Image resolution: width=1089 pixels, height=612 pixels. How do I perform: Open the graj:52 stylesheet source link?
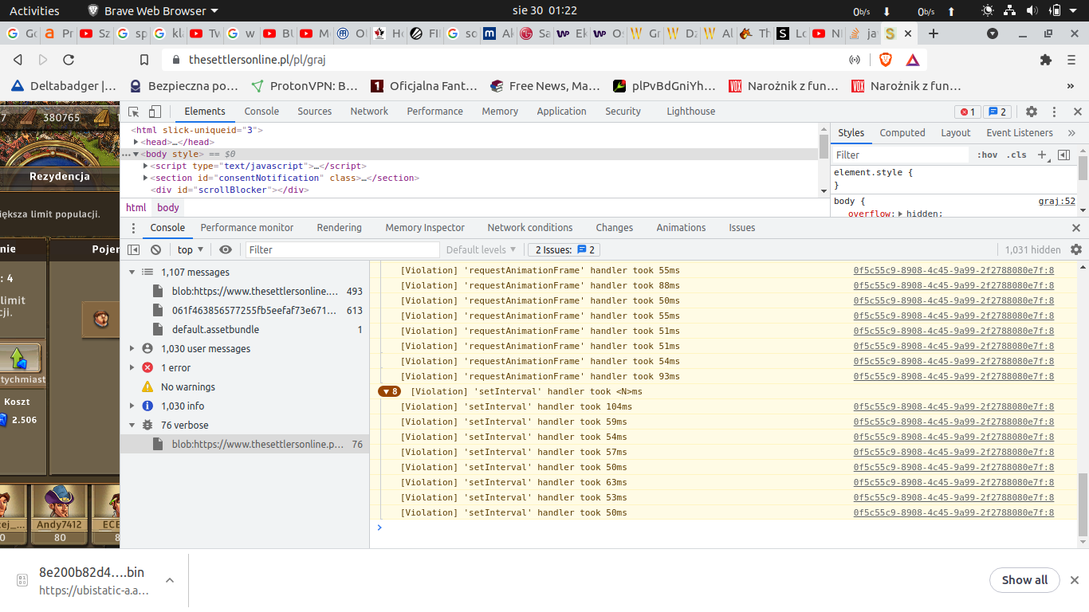(x=1056, y=201)
